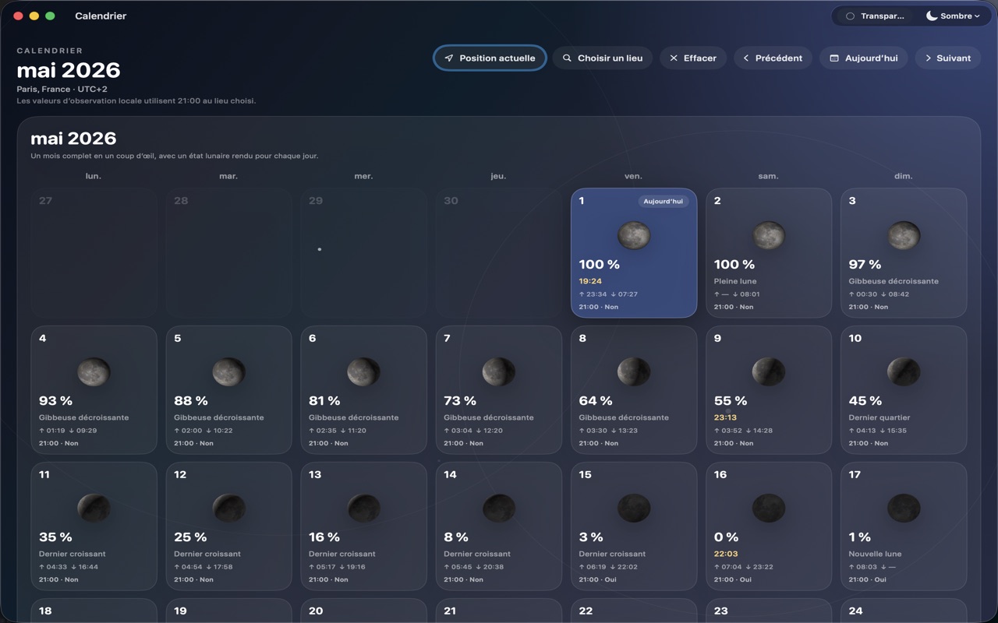Click the Pleine lune label on day 2
Screen dimensions: 998x623
(x=735, y=281)
